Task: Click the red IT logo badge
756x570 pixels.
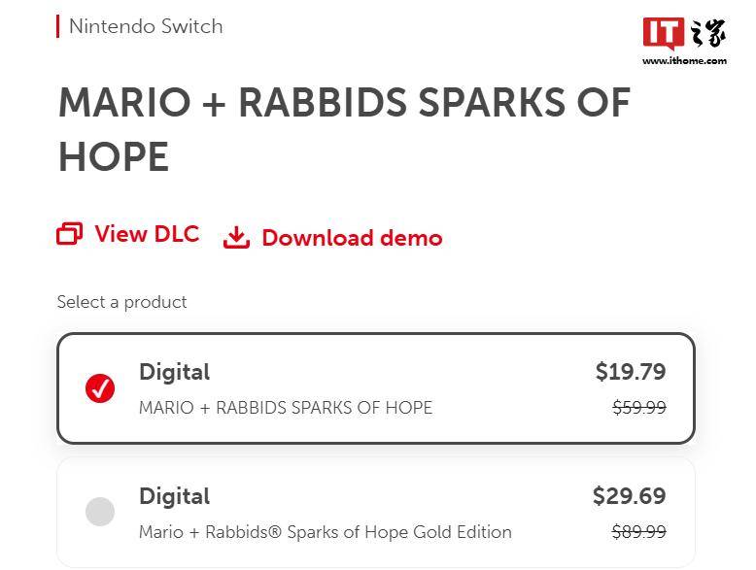Action: click(x=664, y=33)
